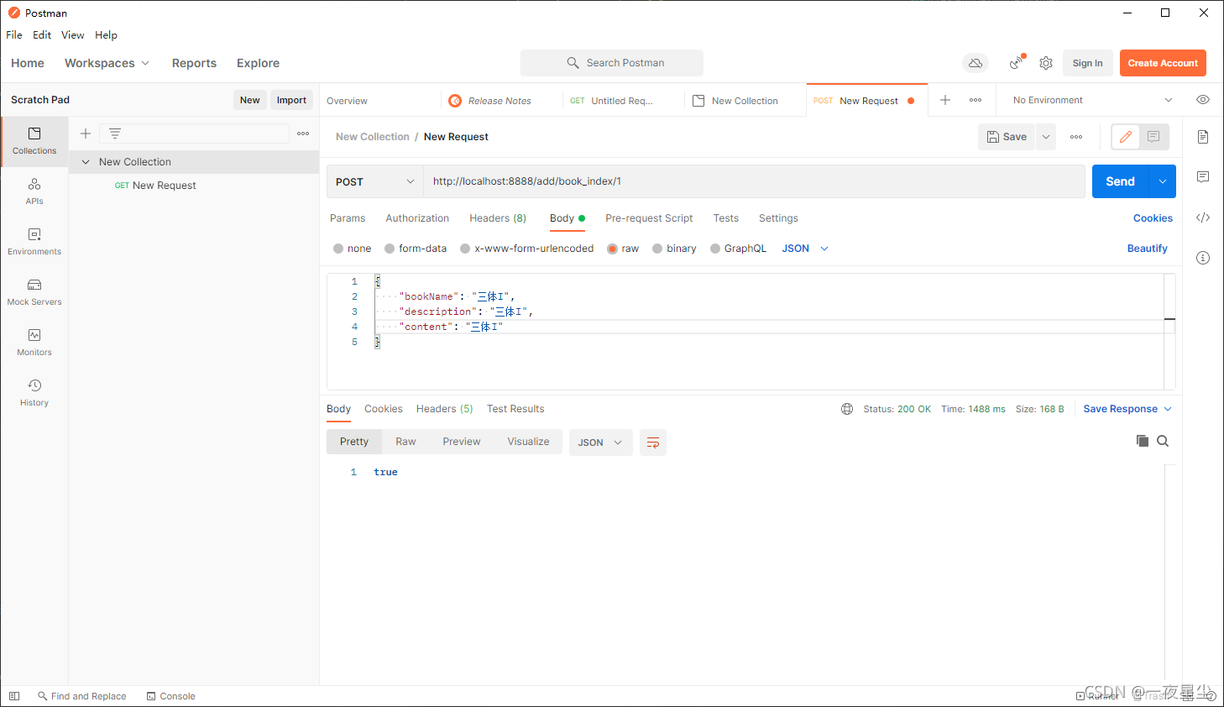The height and width of the screenshot is (707, 1224).
Task: Open request more actions ellipsis beside Save
Action: pos(1076,137)
